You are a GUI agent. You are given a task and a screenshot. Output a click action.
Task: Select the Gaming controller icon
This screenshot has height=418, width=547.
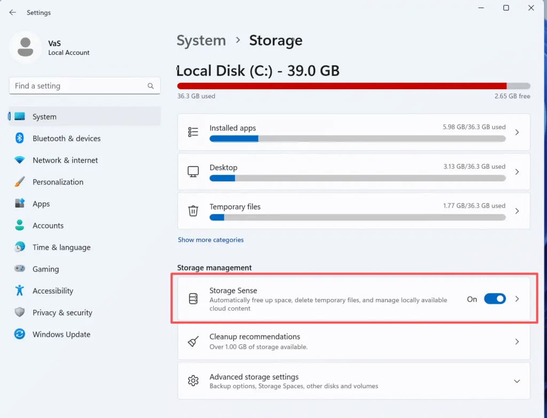pos(19,269)
